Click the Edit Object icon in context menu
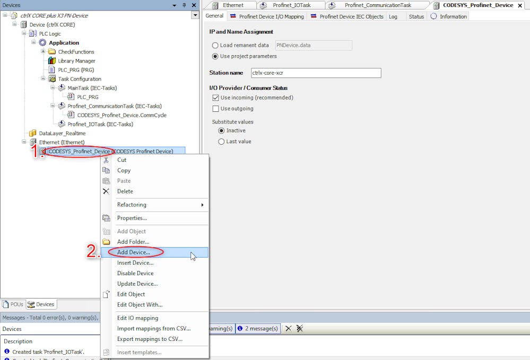 [x=106, y=294]
